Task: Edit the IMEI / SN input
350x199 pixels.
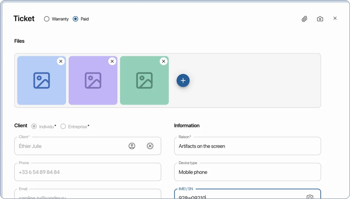Action: 236,197
